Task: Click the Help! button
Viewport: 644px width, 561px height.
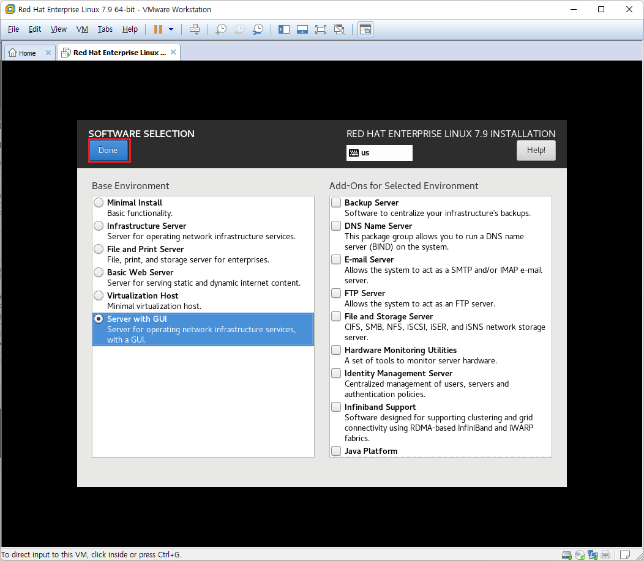Action: pos(536,150)
